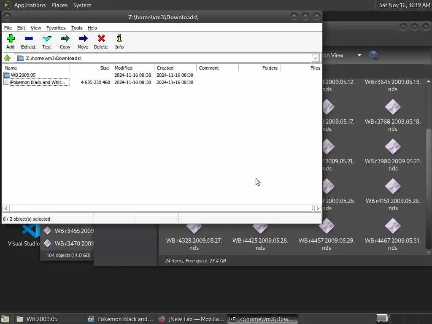Open the Edit menu
432x324 pixels.
tap(21, 28)
